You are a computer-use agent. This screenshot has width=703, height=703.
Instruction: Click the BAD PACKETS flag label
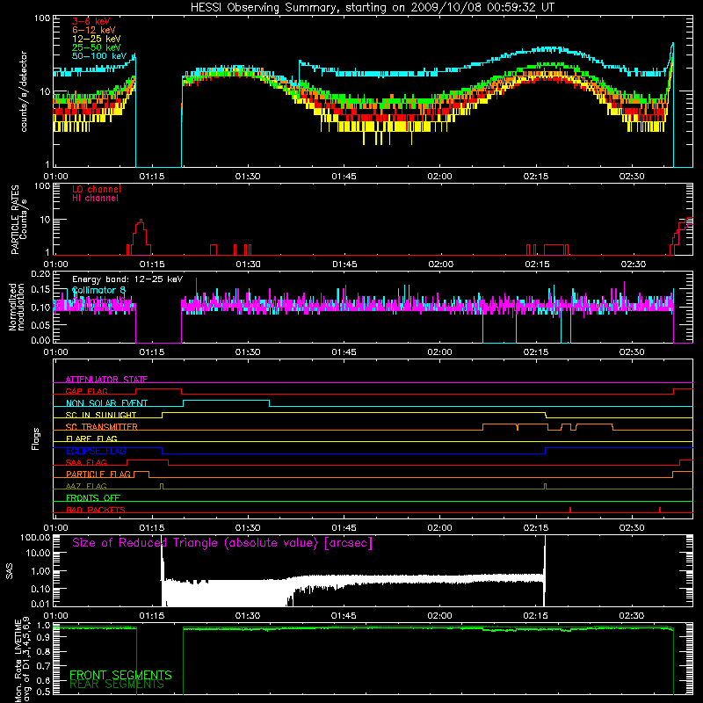[x=96, y=510]
